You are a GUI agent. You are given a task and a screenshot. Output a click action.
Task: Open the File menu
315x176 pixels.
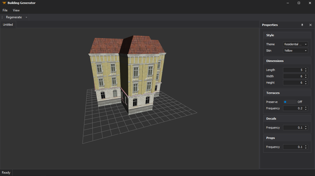pyautogui.click(x=5, y=10)
